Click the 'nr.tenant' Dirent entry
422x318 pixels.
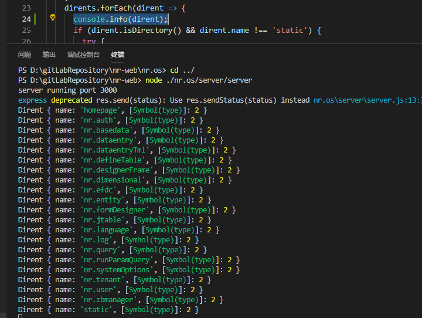[115, 280]
